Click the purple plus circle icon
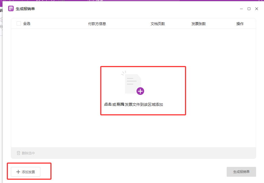 (x=140, y=91)
